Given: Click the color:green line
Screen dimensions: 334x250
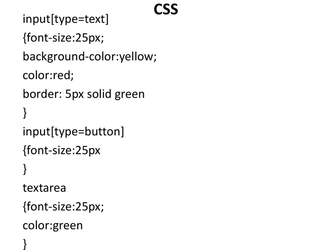Looking at the screenshot, I should [x=53, y=225].
